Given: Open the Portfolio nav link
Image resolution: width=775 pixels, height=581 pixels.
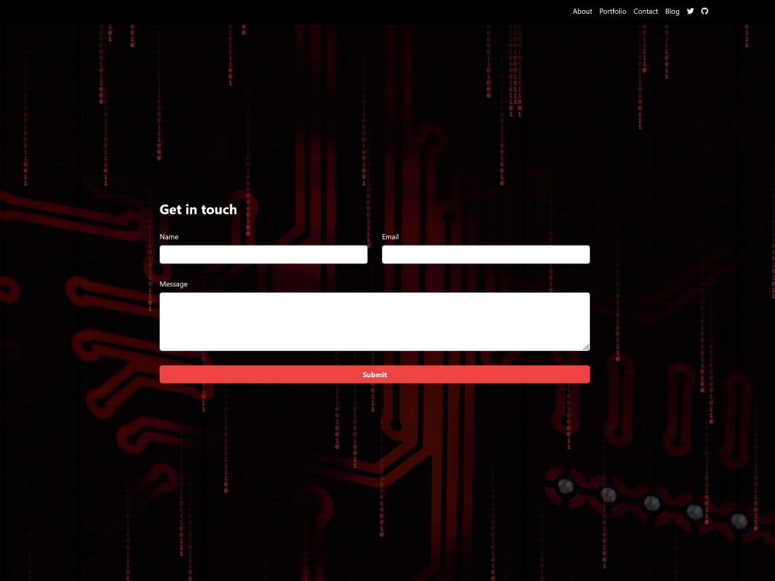Looking at the screenshot, I should [612, 12].
